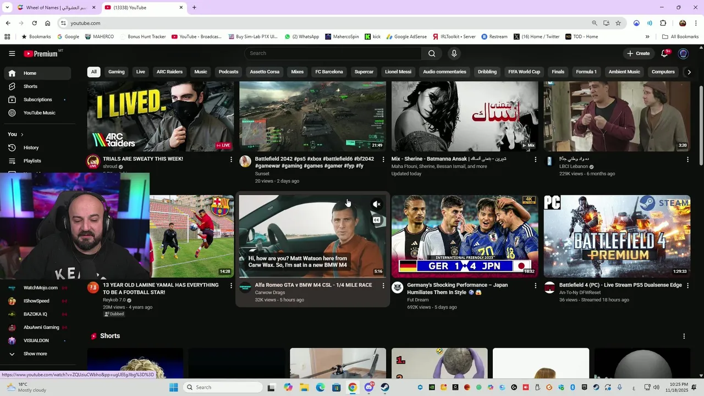The height and width of the screenshot is (396, 704).
Task: Open Chrome extensions puzzle icon
Action: click(663, 23)
